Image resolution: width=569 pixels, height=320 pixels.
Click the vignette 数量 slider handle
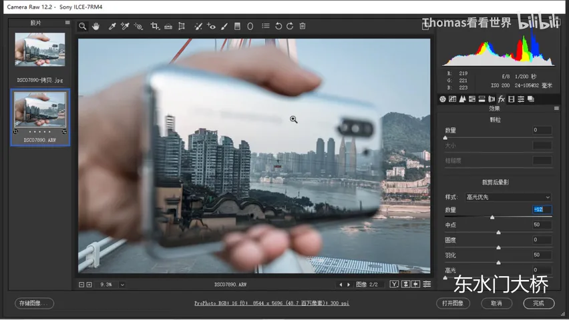click(492, 217)
